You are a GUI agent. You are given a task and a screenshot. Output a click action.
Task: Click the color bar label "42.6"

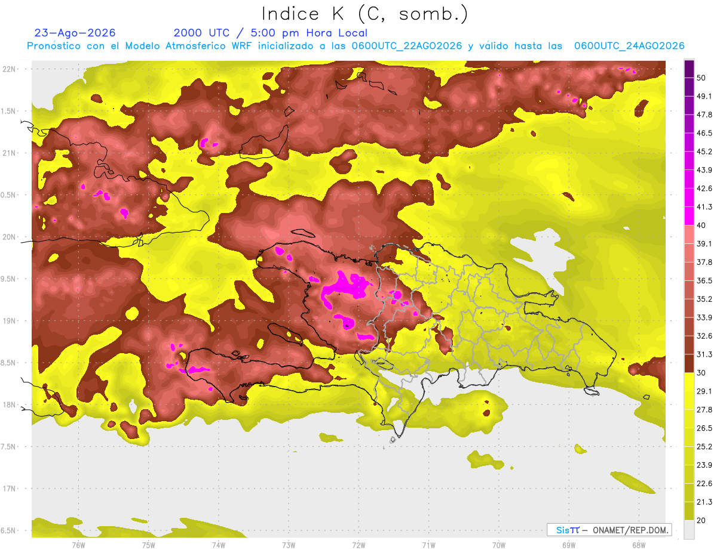pyautogui.click(x=704, y=189)
